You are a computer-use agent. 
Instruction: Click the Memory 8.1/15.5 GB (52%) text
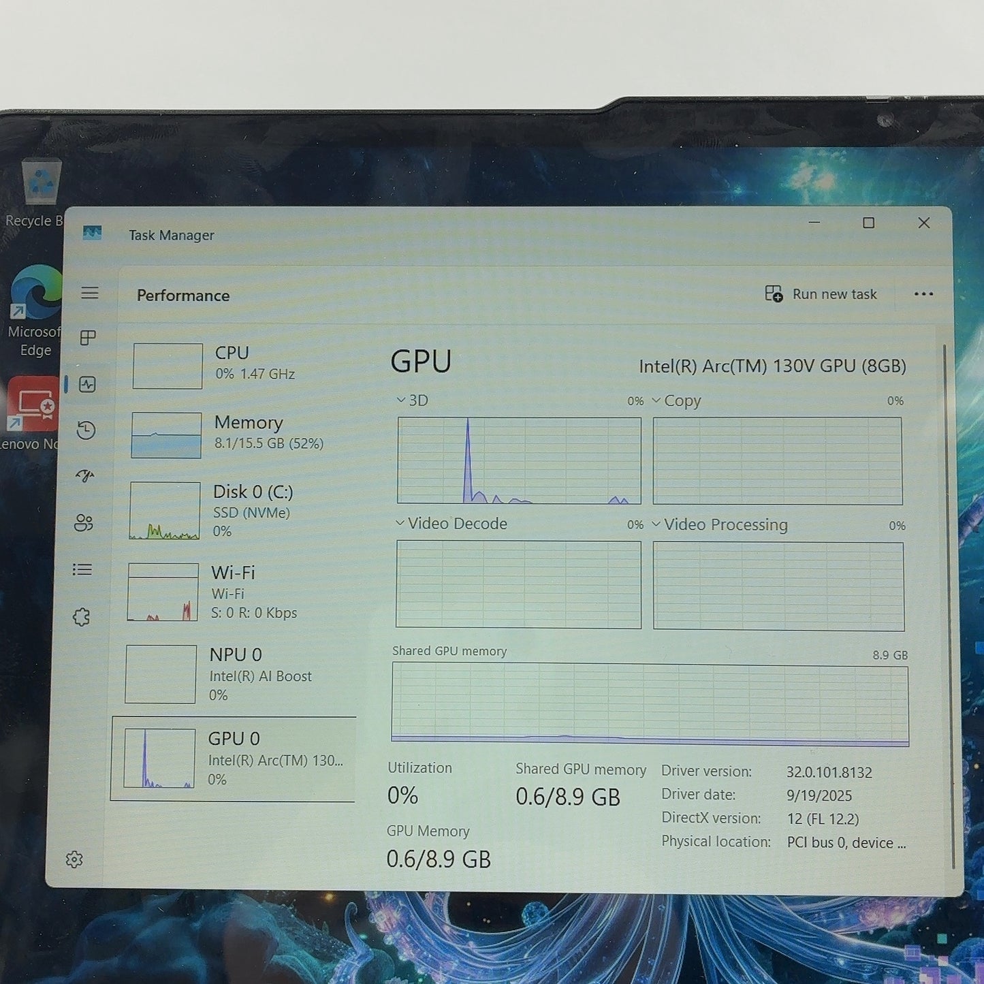[269, 443]
